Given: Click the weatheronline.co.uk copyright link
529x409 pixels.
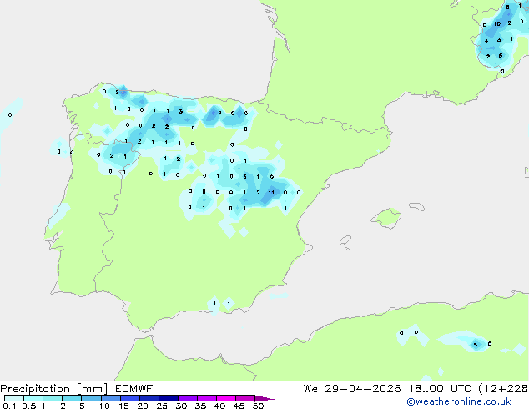Looking at the screenshot, I should tap(458, 401).
